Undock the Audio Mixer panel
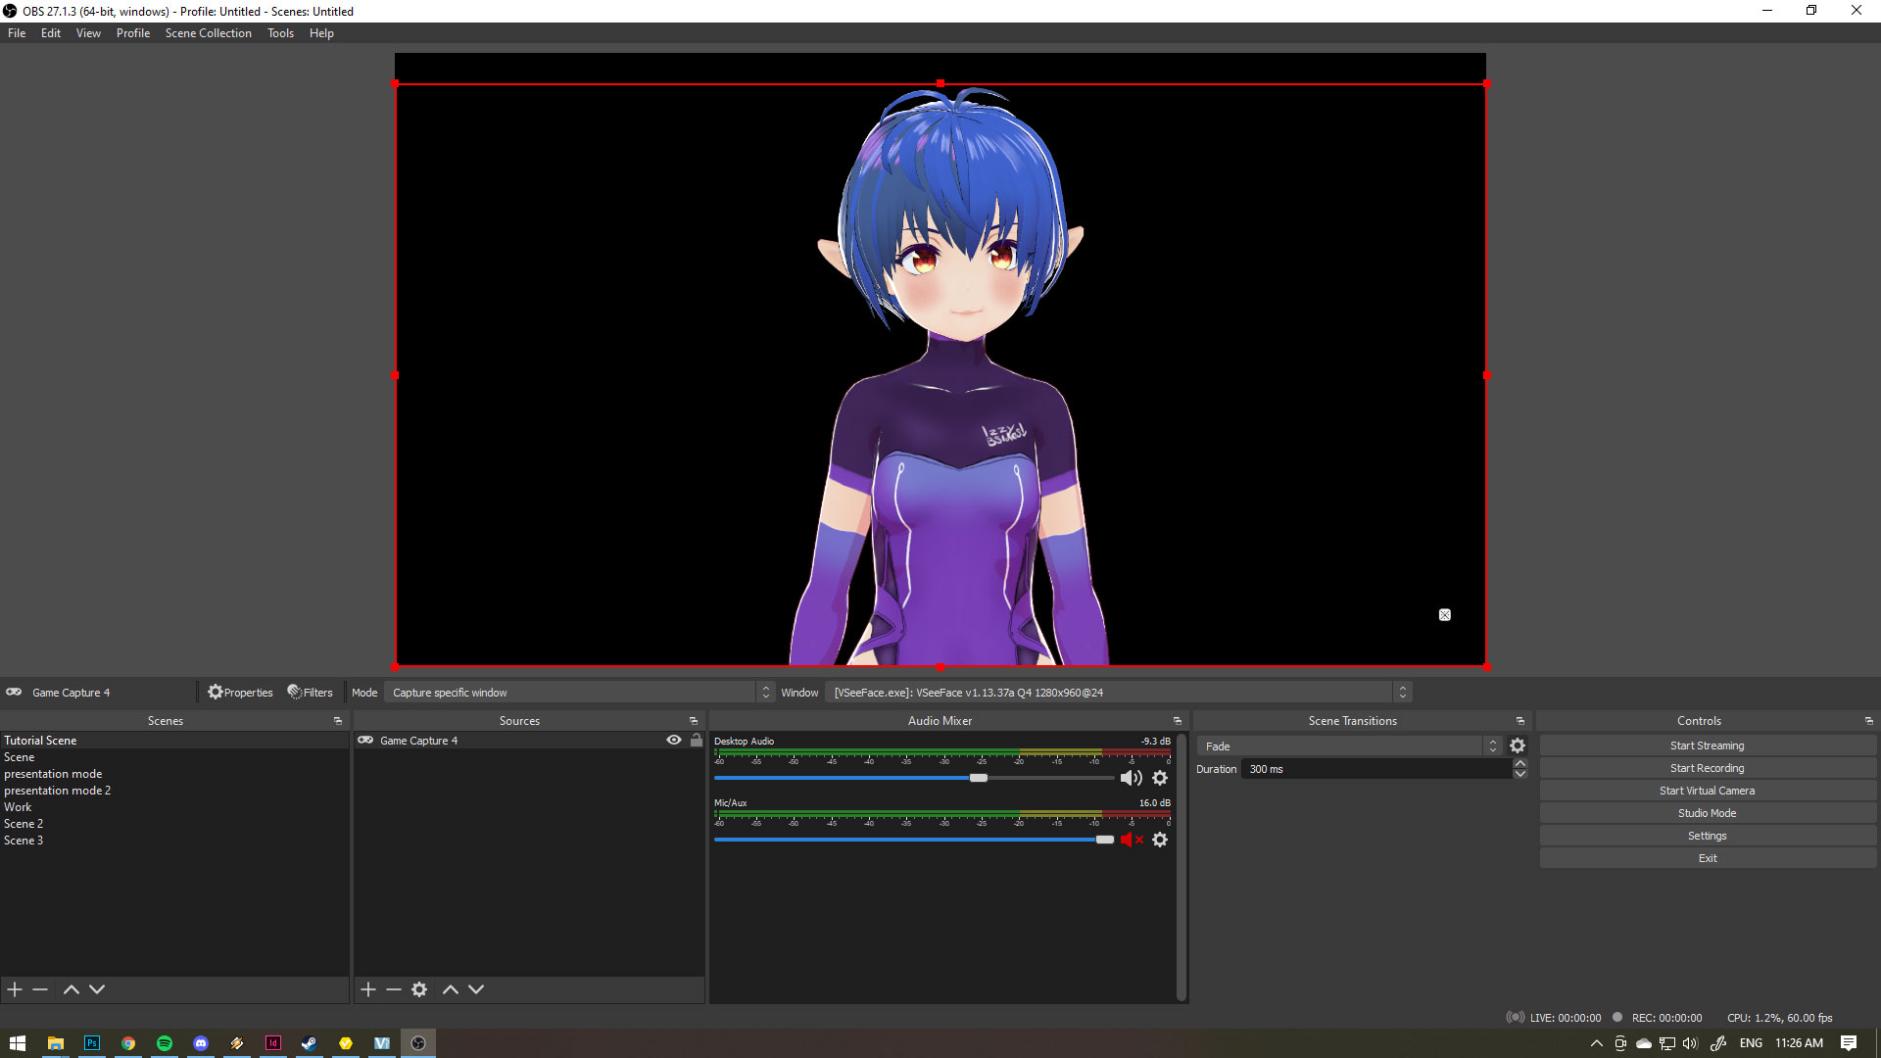Screen dimensions: 1881x1058 pos(1178,721)
